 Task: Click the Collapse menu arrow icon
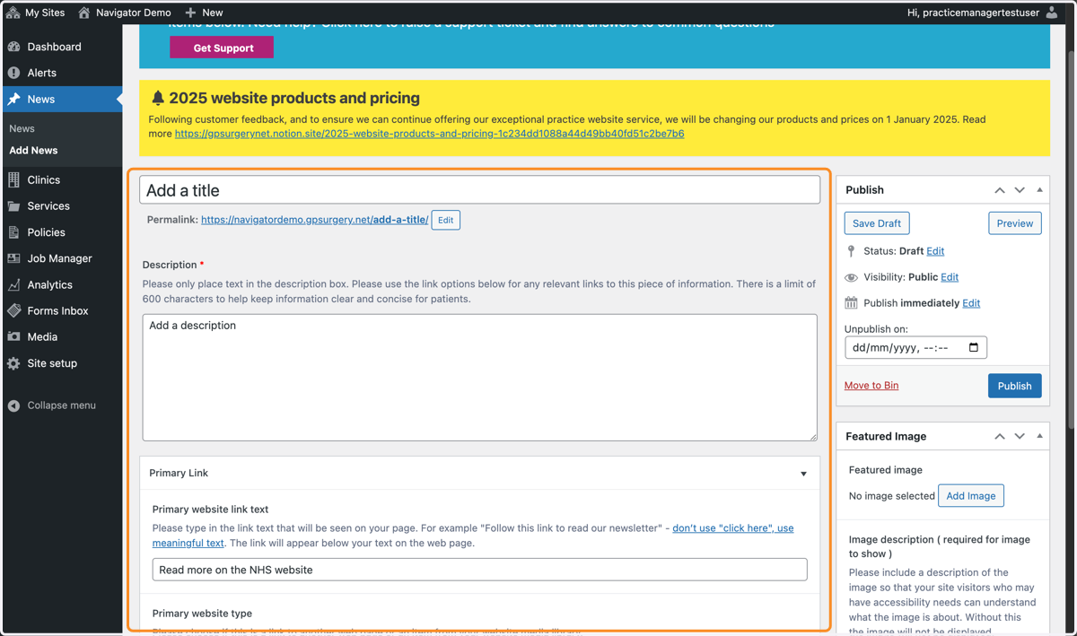click(13, 405)
